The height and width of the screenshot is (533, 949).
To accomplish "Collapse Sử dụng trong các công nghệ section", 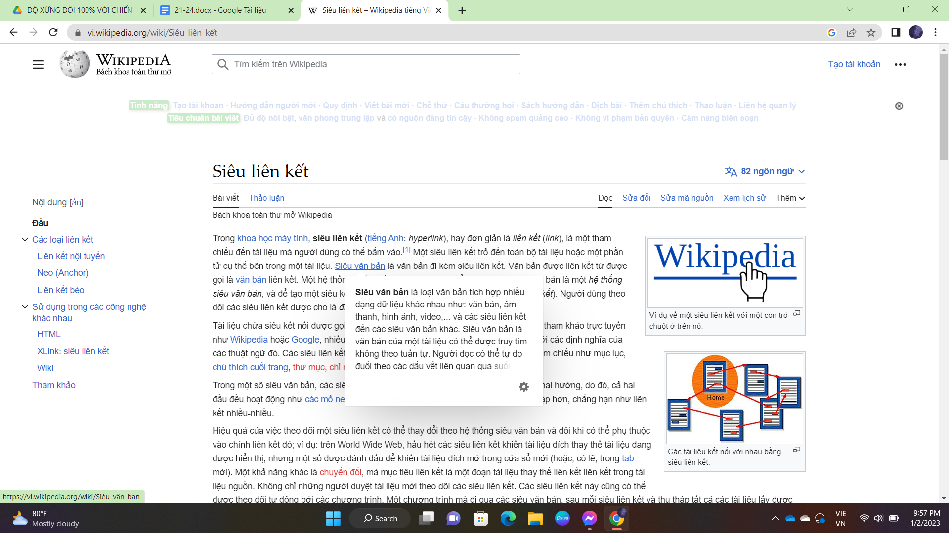I will (25, 306).
